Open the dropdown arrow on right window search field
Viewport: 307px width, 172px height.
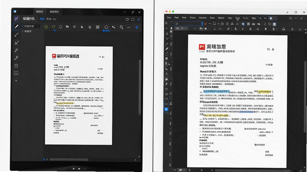point(201,24)
